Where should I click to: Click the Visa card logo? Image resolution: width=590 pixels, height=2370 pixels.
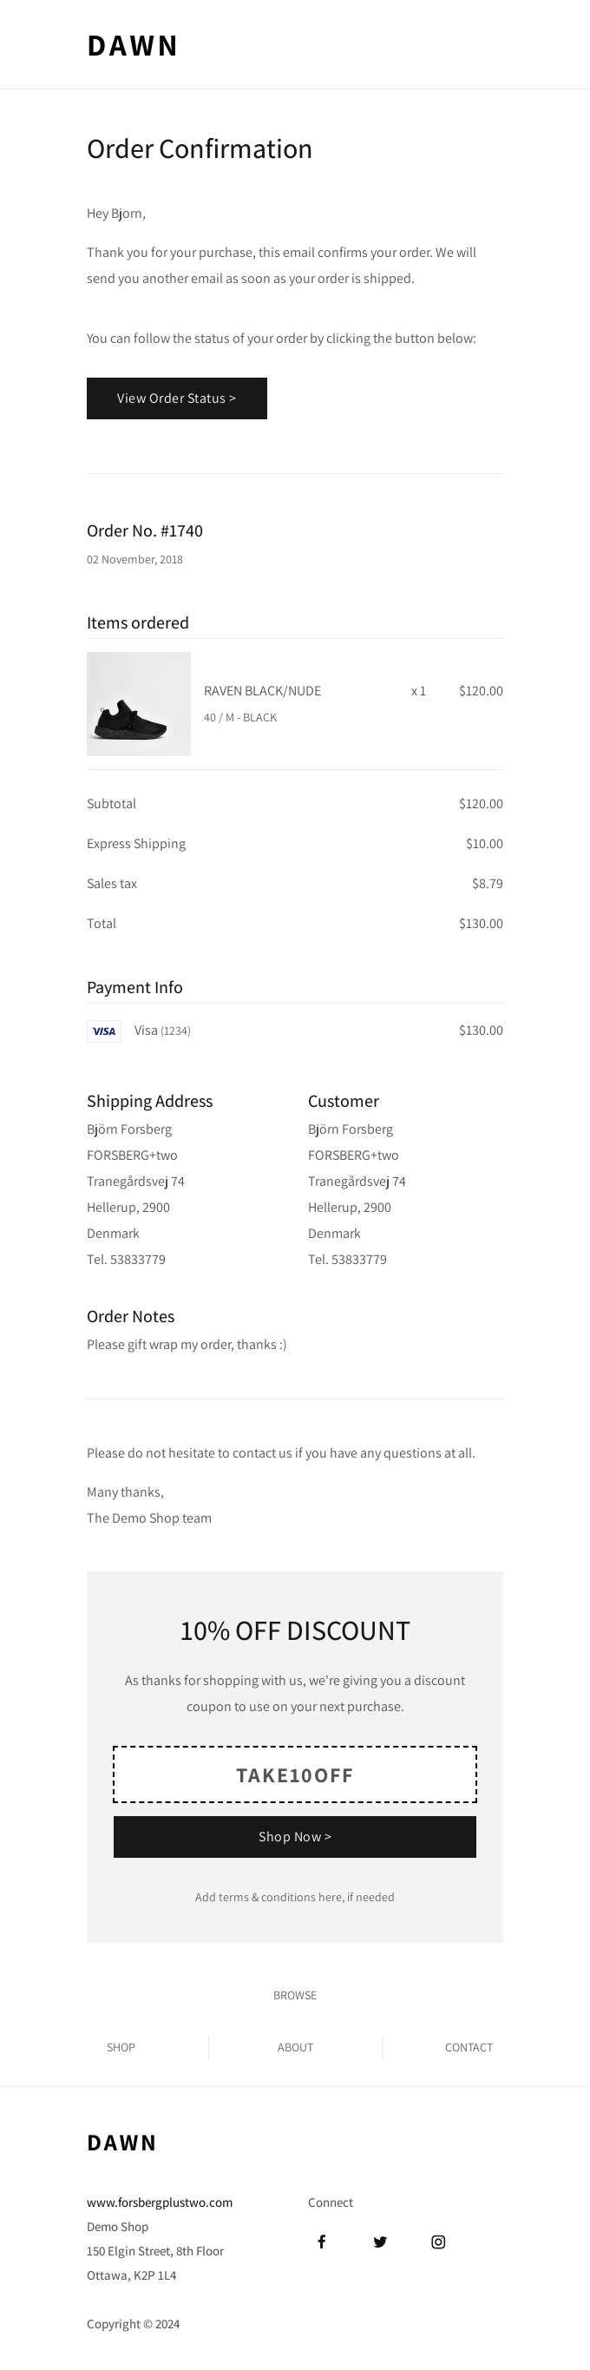104,1031
